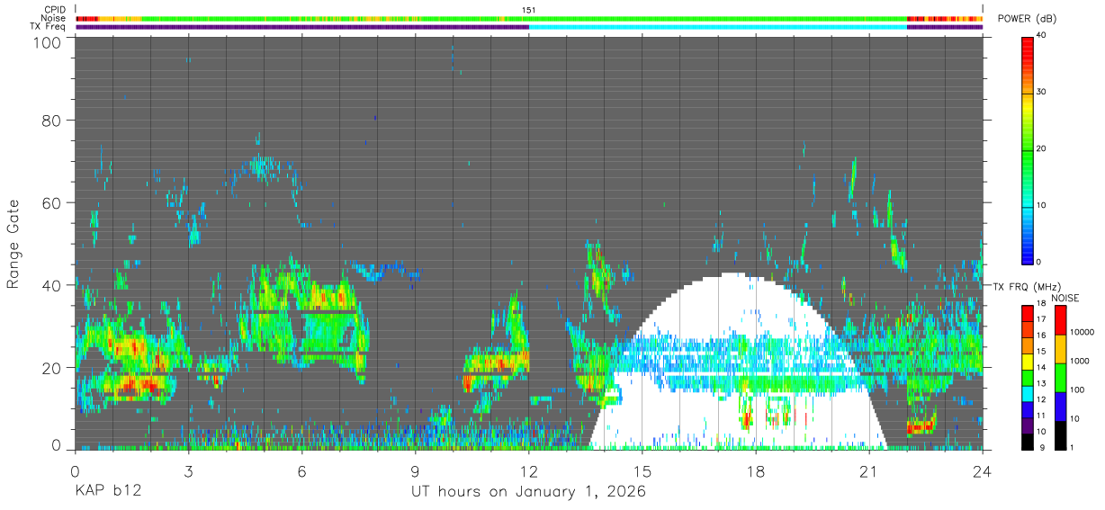Click hour tick label 24
1105x510 pixels.
tap(983, 470)
